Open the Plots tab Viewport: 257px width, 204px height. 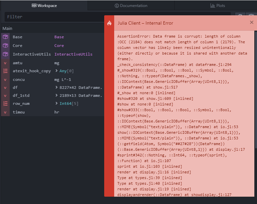click(x=218, y=6)
